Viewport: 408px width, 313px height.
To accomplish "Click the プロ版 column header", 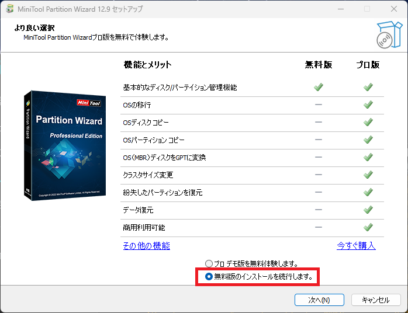I will pos(368,65).
